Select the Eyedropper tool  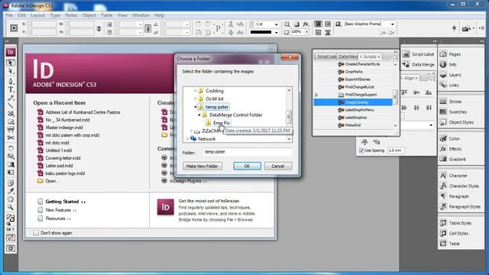pos(11,191)
